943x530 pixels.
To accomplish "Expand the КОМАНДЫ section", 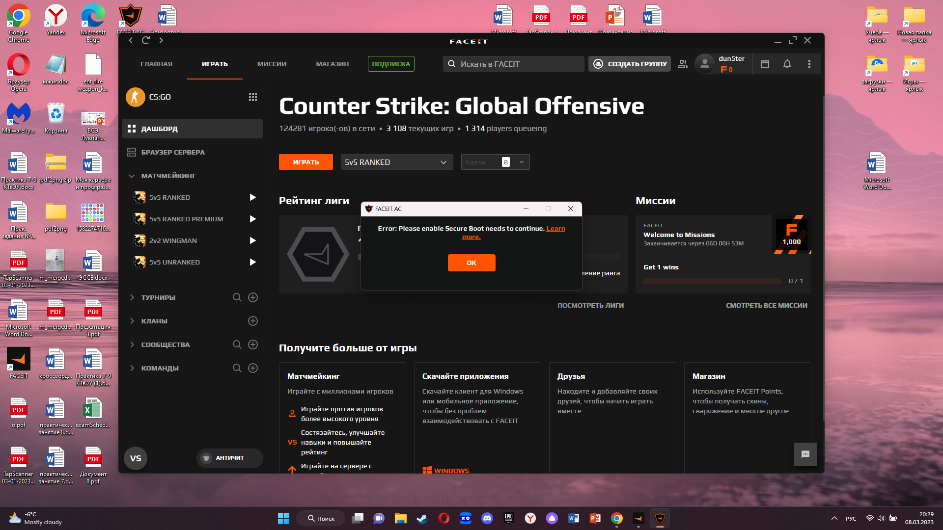I will click(132, 368).
